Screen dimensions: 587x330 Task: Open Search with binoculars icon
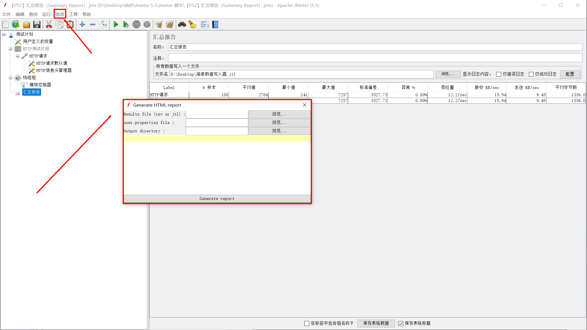click(x=182, y=25)
